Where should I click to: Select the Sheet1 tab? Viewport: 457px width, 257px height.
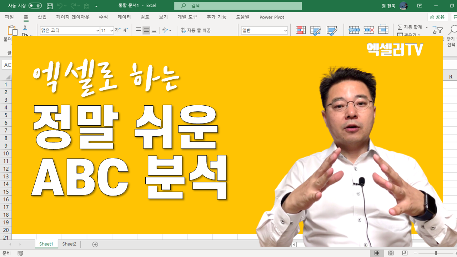(x=46, y=244)
